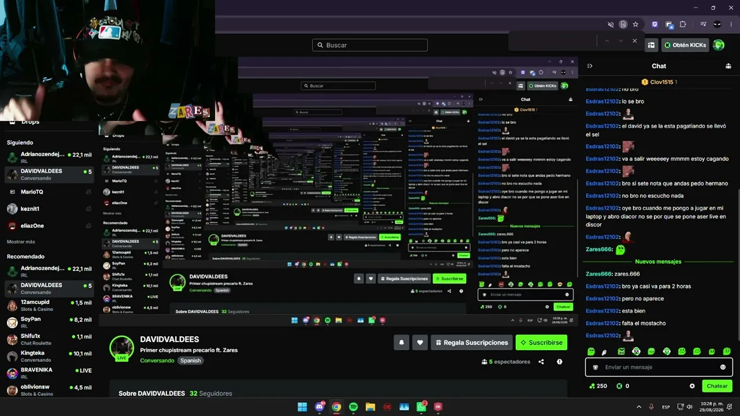Image resolution: width=740 pixels, height=416 pixels.
Task: Click the Spanish language tag
Action: coord(190,361)
